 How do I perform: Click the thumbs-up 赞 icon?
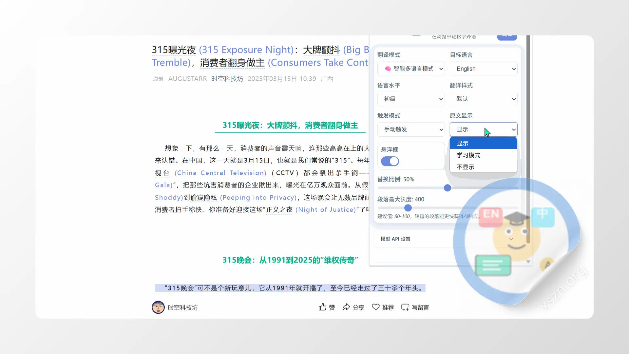[x=322, y=307]
